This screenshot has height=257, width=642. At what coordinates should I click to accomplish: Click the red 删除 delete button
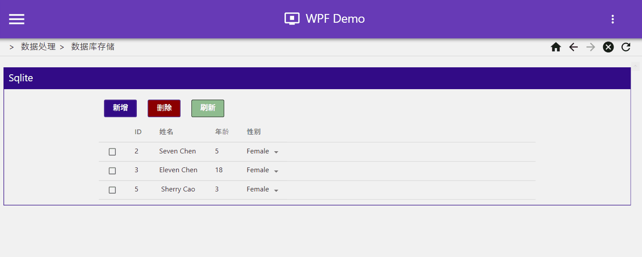coord(164,108)
